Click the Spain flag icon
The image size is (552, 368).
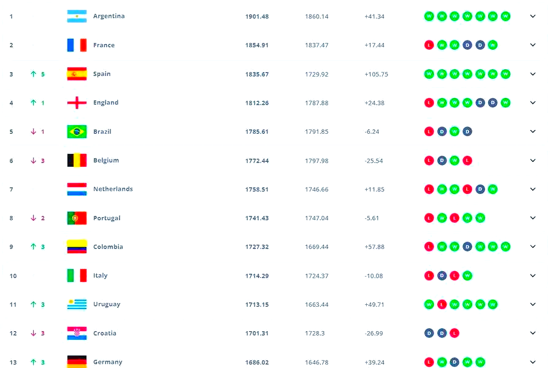coord(77,74)
